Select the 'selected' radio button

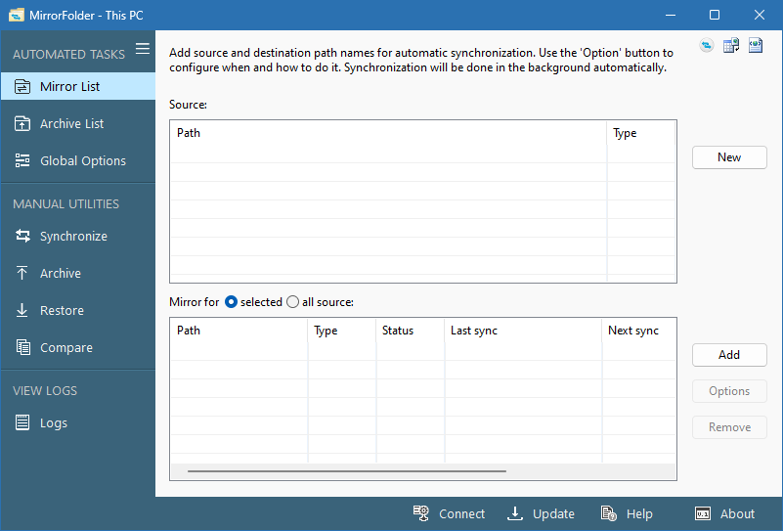coord(231,302)
